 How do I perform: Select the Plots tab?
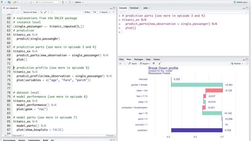(129, 60)
